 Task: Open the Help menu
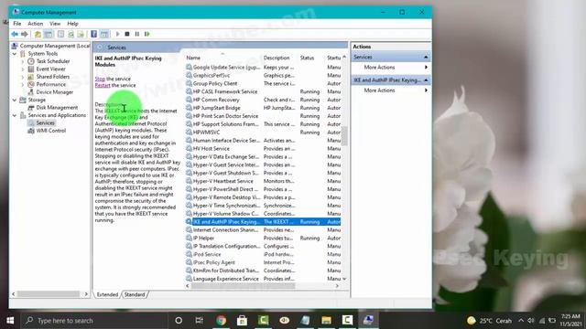point(72,24)
